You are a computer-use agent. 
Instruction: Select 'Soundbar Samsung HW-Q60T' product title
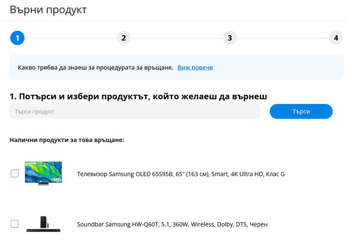pos(172,224)
